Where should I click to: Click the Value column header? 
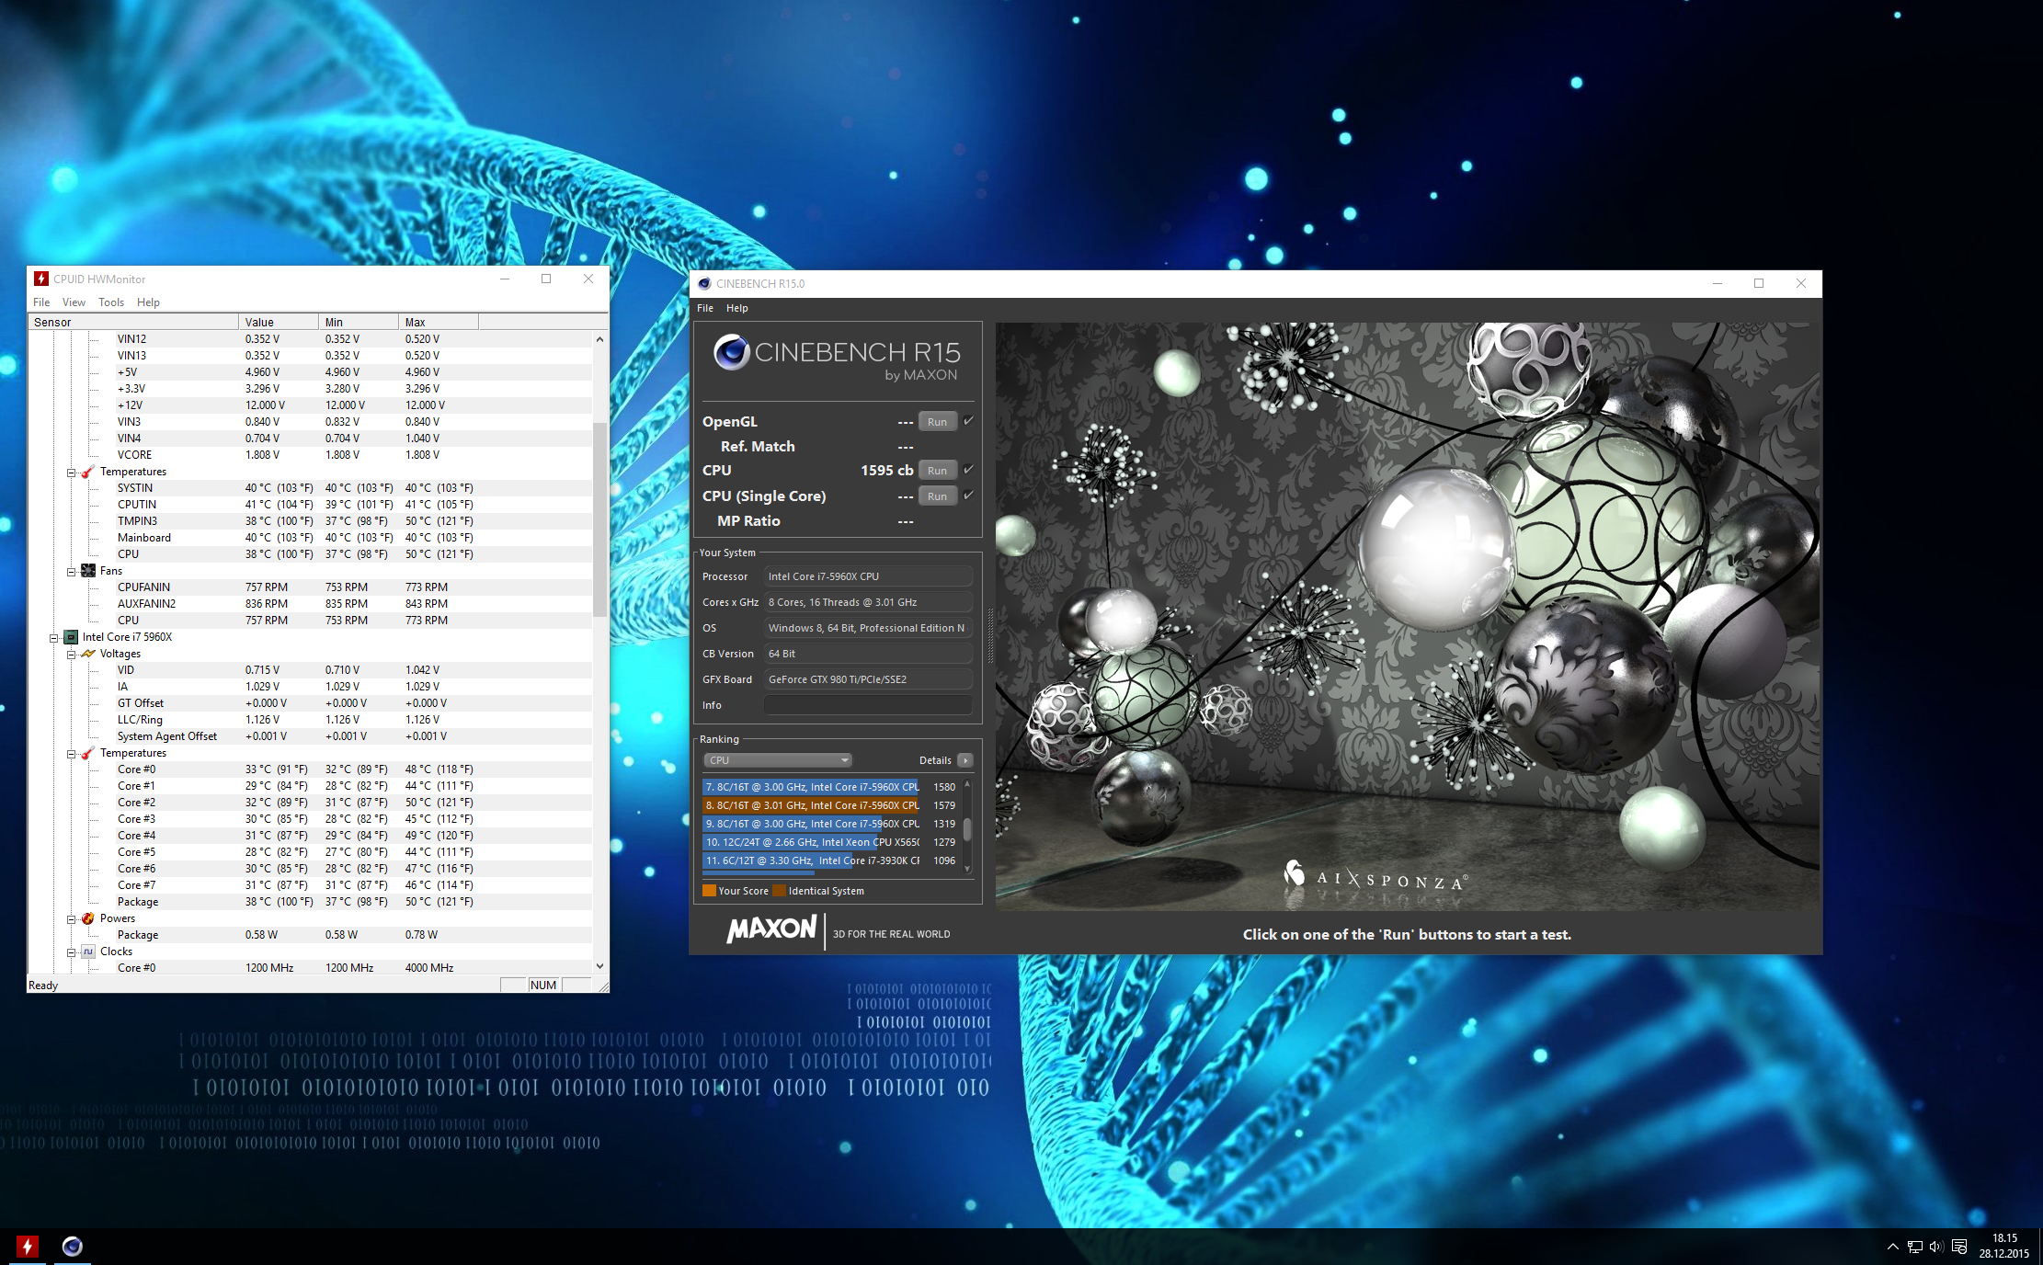279,322
